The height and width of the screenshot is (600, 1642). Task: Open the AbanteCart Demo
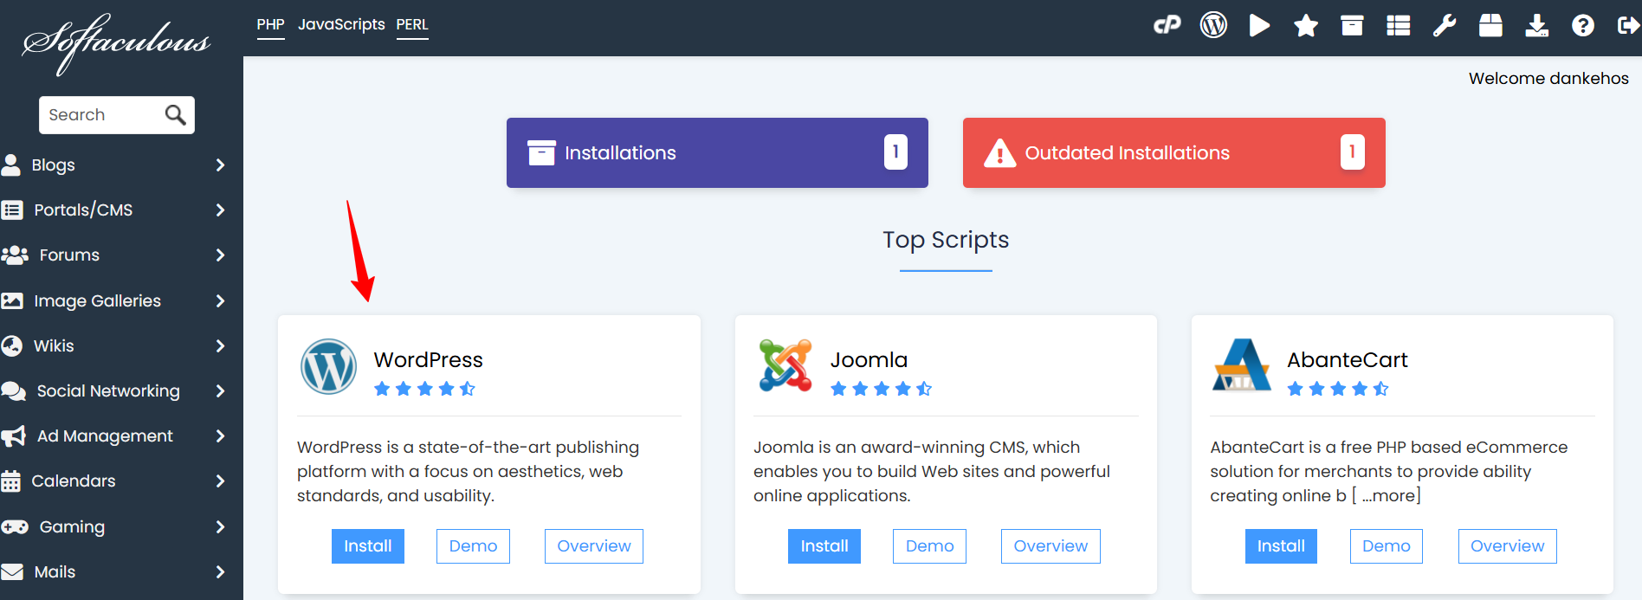(1387, 546)
